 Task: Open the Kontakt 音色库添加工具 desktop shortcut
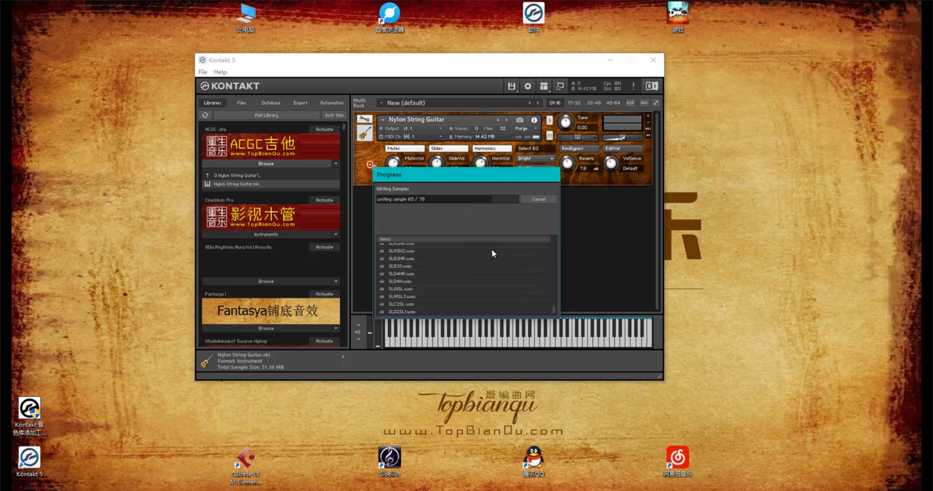(x=29, y=416)
